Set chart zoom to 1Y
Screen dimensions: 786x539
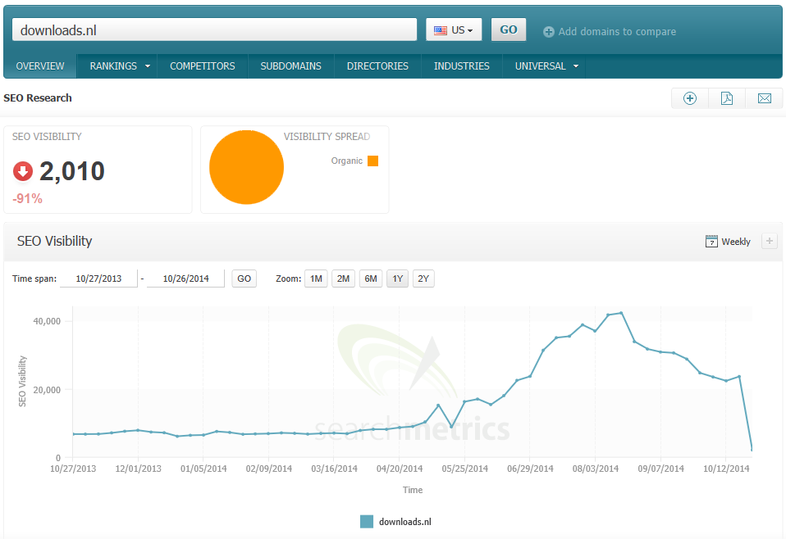pos(397,279)
